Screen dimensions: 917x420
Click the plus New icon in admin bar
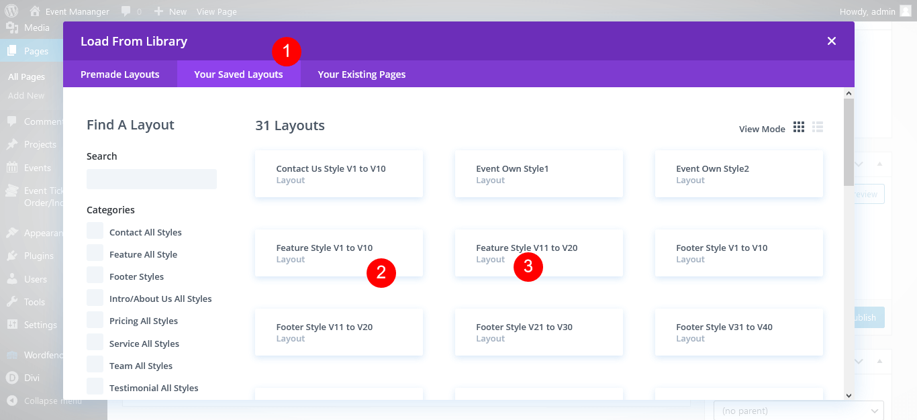(158, 11)
